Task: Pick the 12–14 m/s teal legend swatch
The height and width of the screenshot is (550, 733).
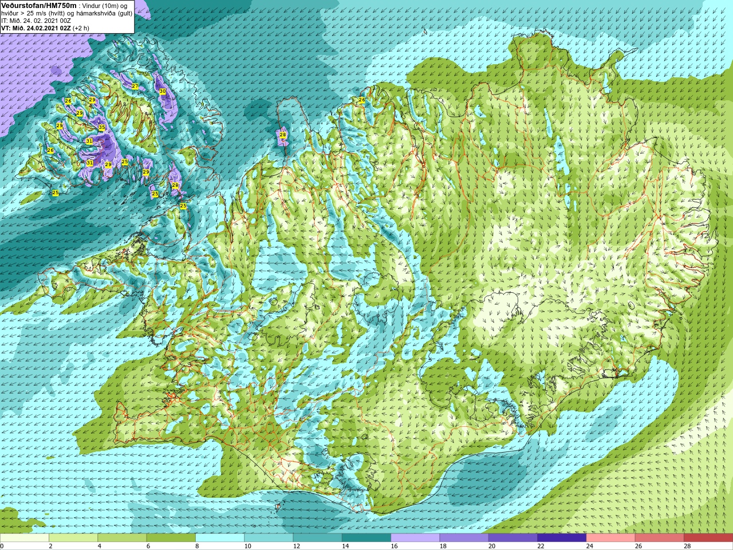Action: tap(318, 538)
